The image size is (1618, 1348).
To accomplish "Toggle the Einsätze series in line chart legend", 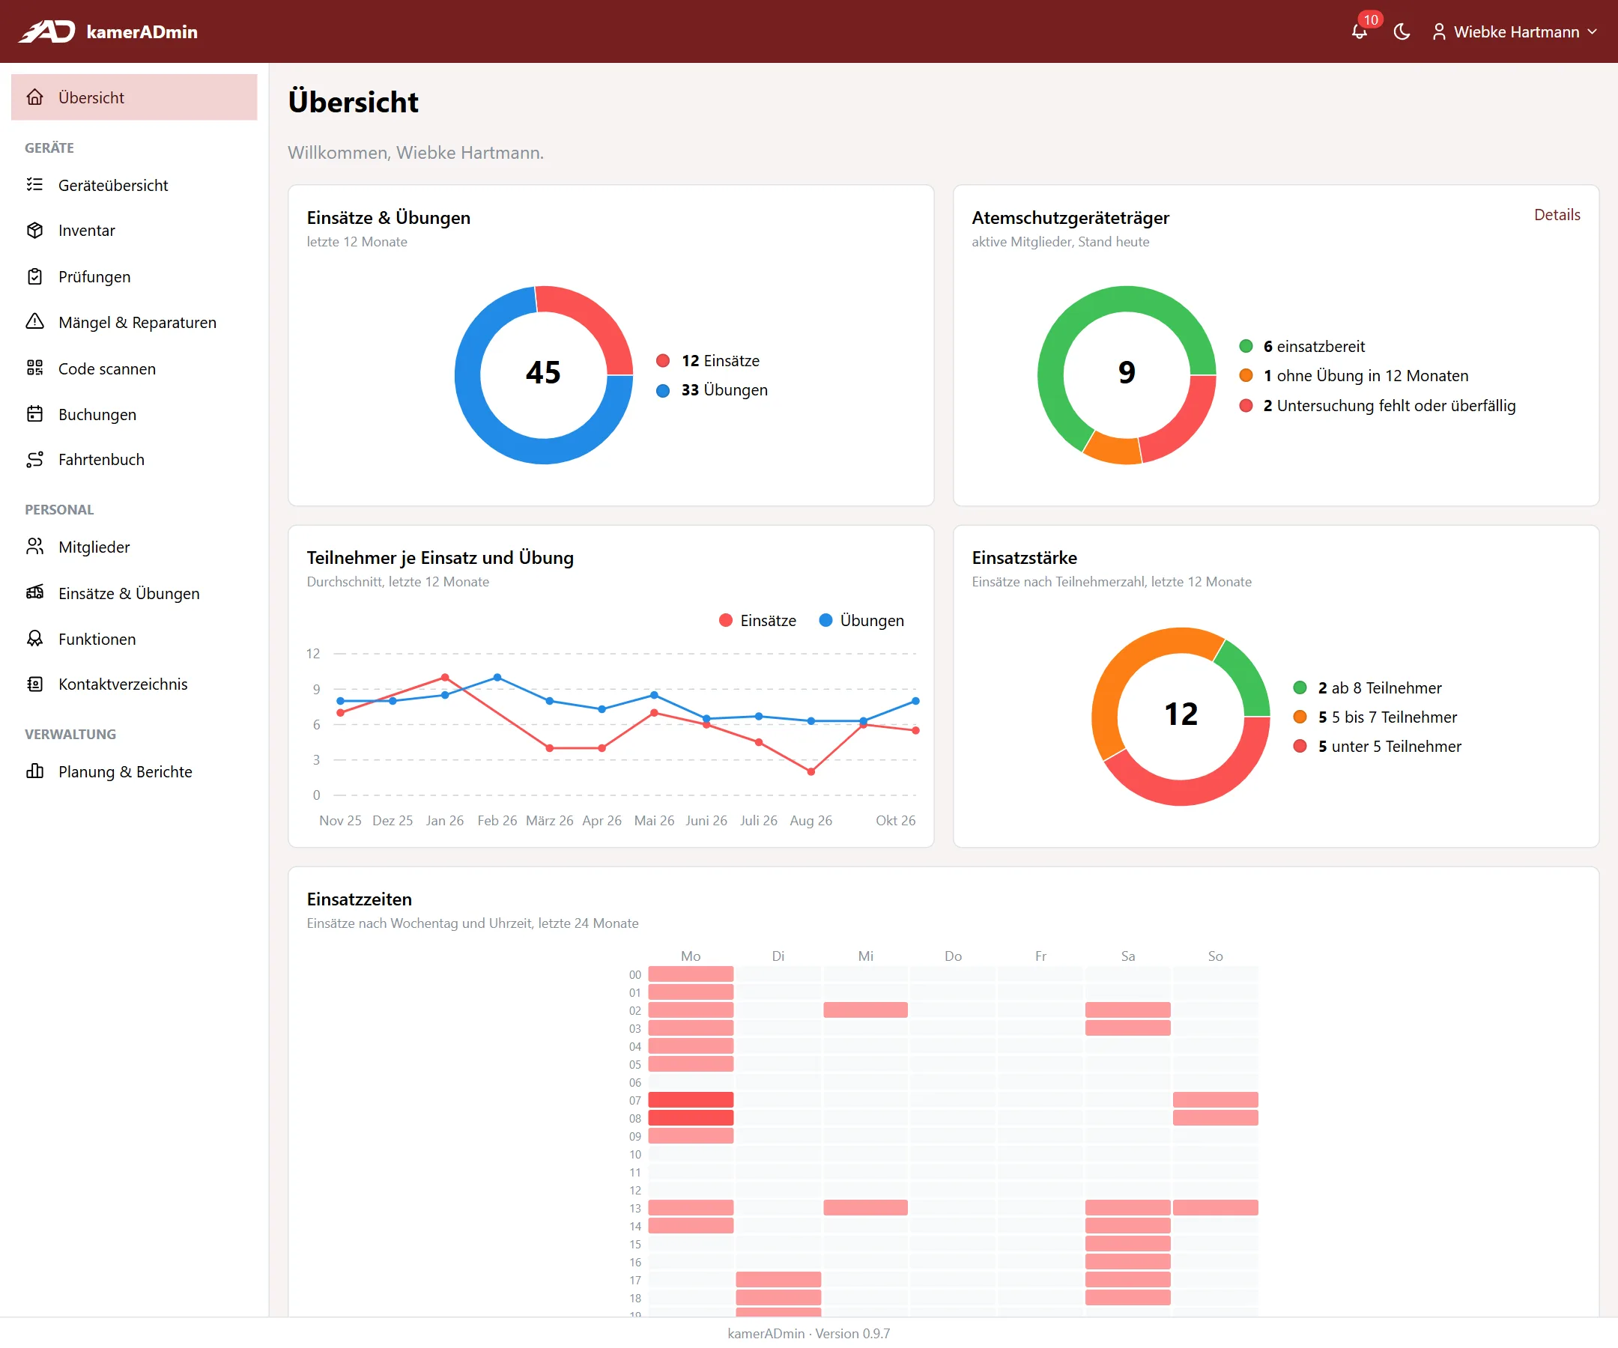I will coord(757,621).
